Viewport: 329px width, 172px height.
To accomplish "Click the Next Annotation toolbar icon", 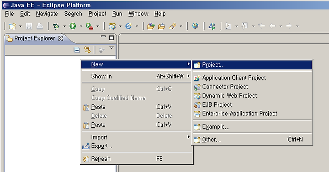I will [228, 26].
